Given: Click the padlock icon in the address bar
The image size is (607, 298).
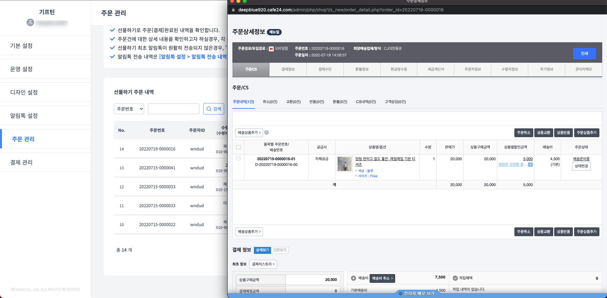Looking at the screenshot, I should click(233, 10).
